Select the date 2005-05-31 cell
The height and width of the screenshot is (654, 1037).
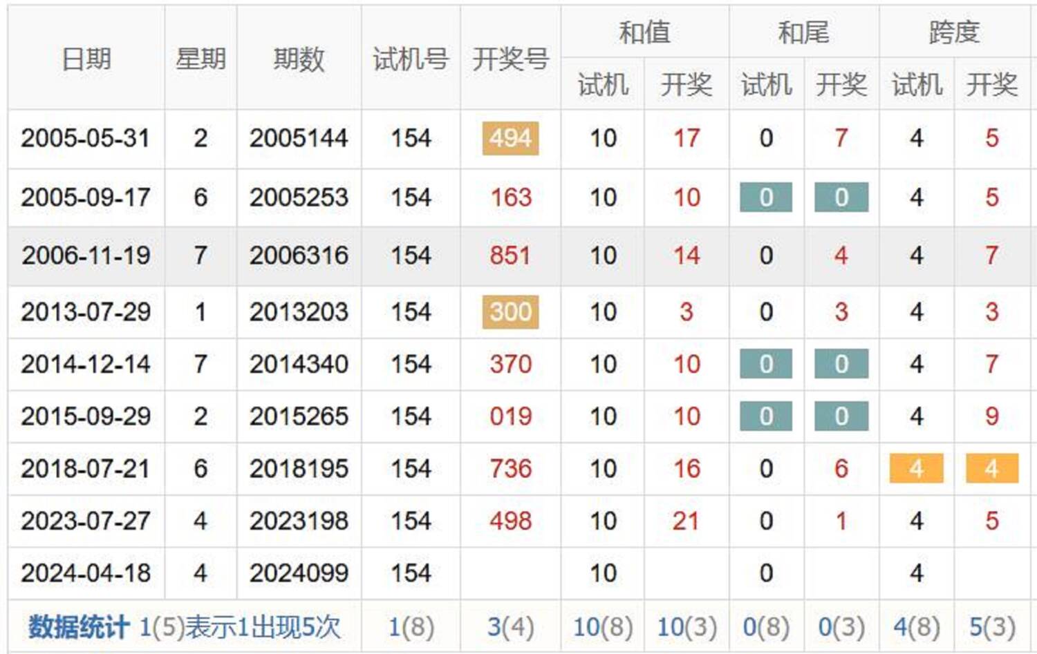[x=86, y=138]
